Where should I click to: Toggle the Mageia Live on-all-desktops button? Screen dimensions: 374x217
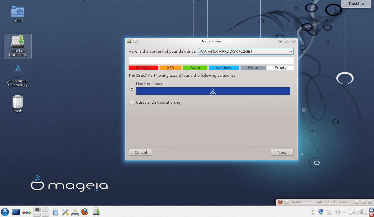click(x=136, y=41)
